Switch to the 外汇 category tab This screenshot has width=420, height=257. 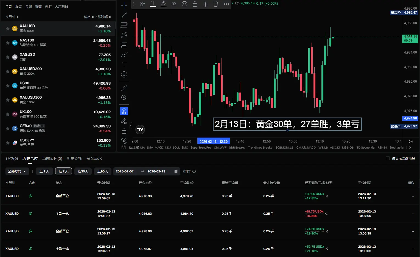pyautogui.click(x=48, y=6)
